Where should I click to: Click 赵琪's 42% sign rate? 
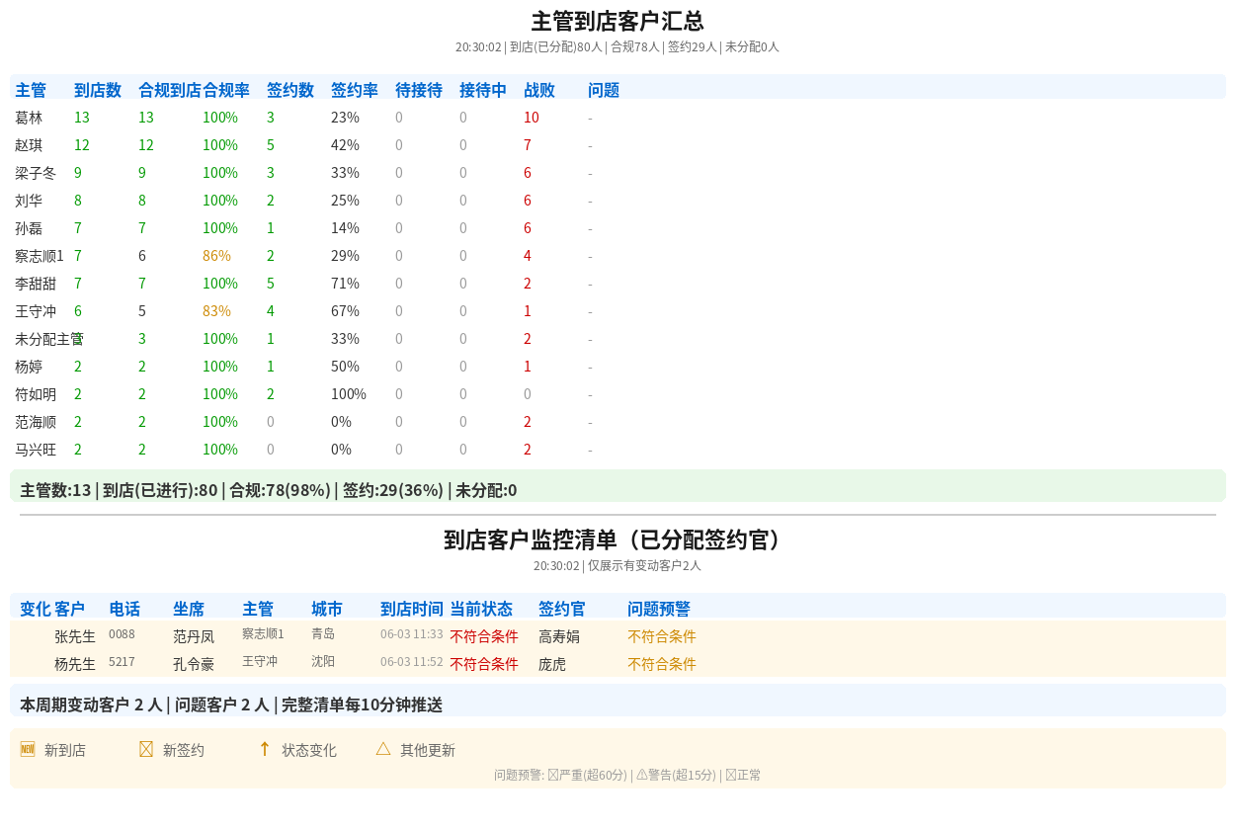pyautogui.click(x=345, y=145)
